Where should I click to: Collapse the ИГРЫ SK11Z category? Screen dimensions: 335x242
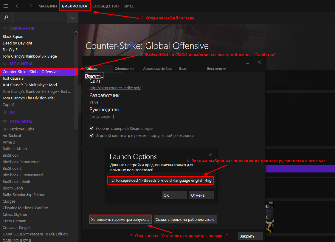[5, 121]
